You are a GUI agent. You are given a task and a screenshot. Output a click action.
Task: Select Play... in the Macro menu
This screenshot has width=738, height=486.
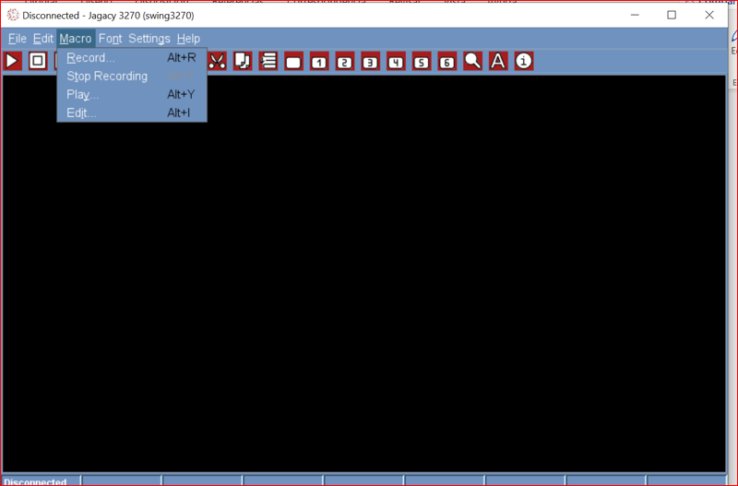[x=83, y=94]
